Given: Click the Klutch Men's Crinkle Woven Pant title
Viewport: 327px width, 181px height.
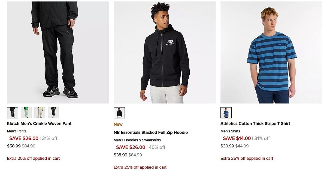Looking at the screenshot, I should pos(39,124).
